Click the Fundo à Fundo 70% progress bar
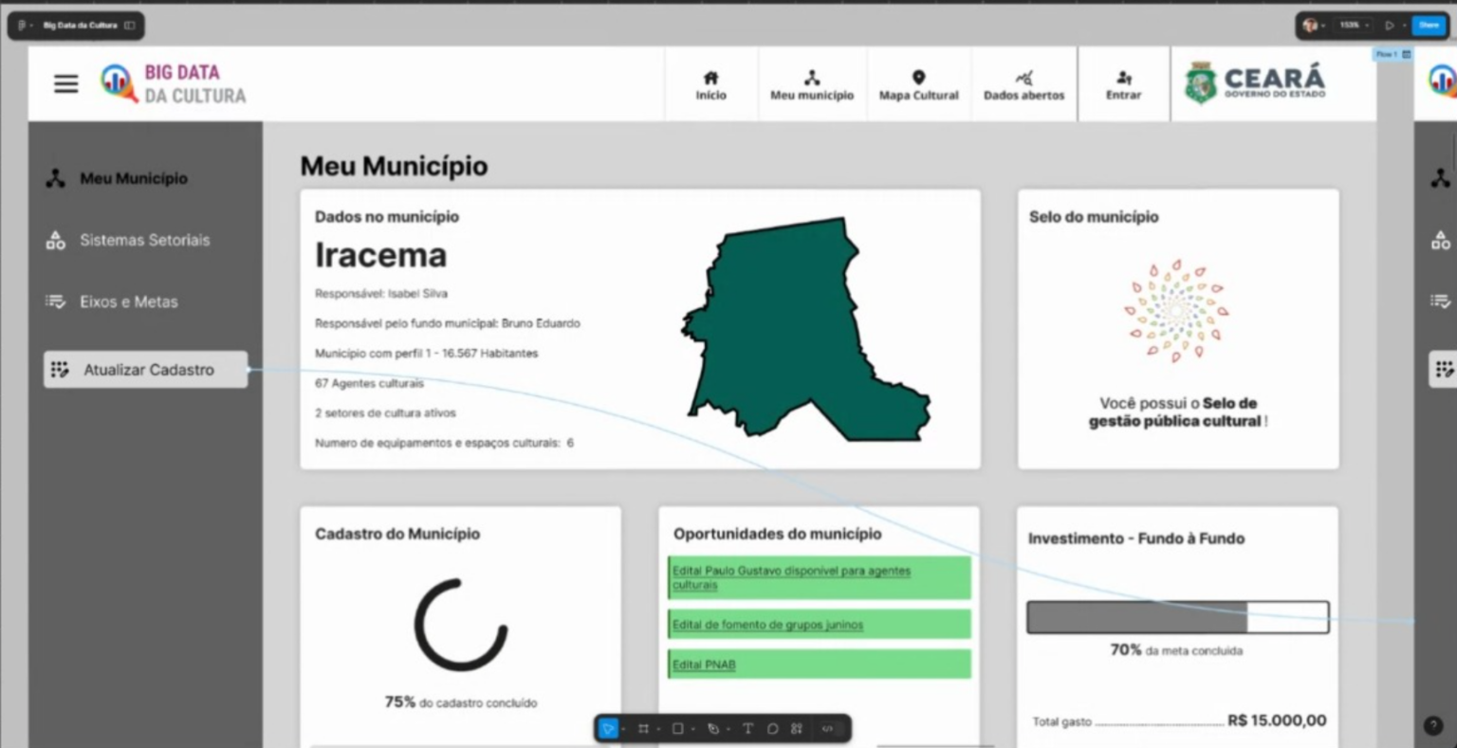The width and height of the screenshot is (1457, 748). pos(1177,617)
